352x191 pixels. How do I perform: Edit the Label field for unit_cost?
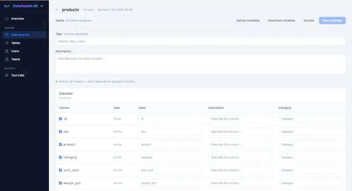170,170
